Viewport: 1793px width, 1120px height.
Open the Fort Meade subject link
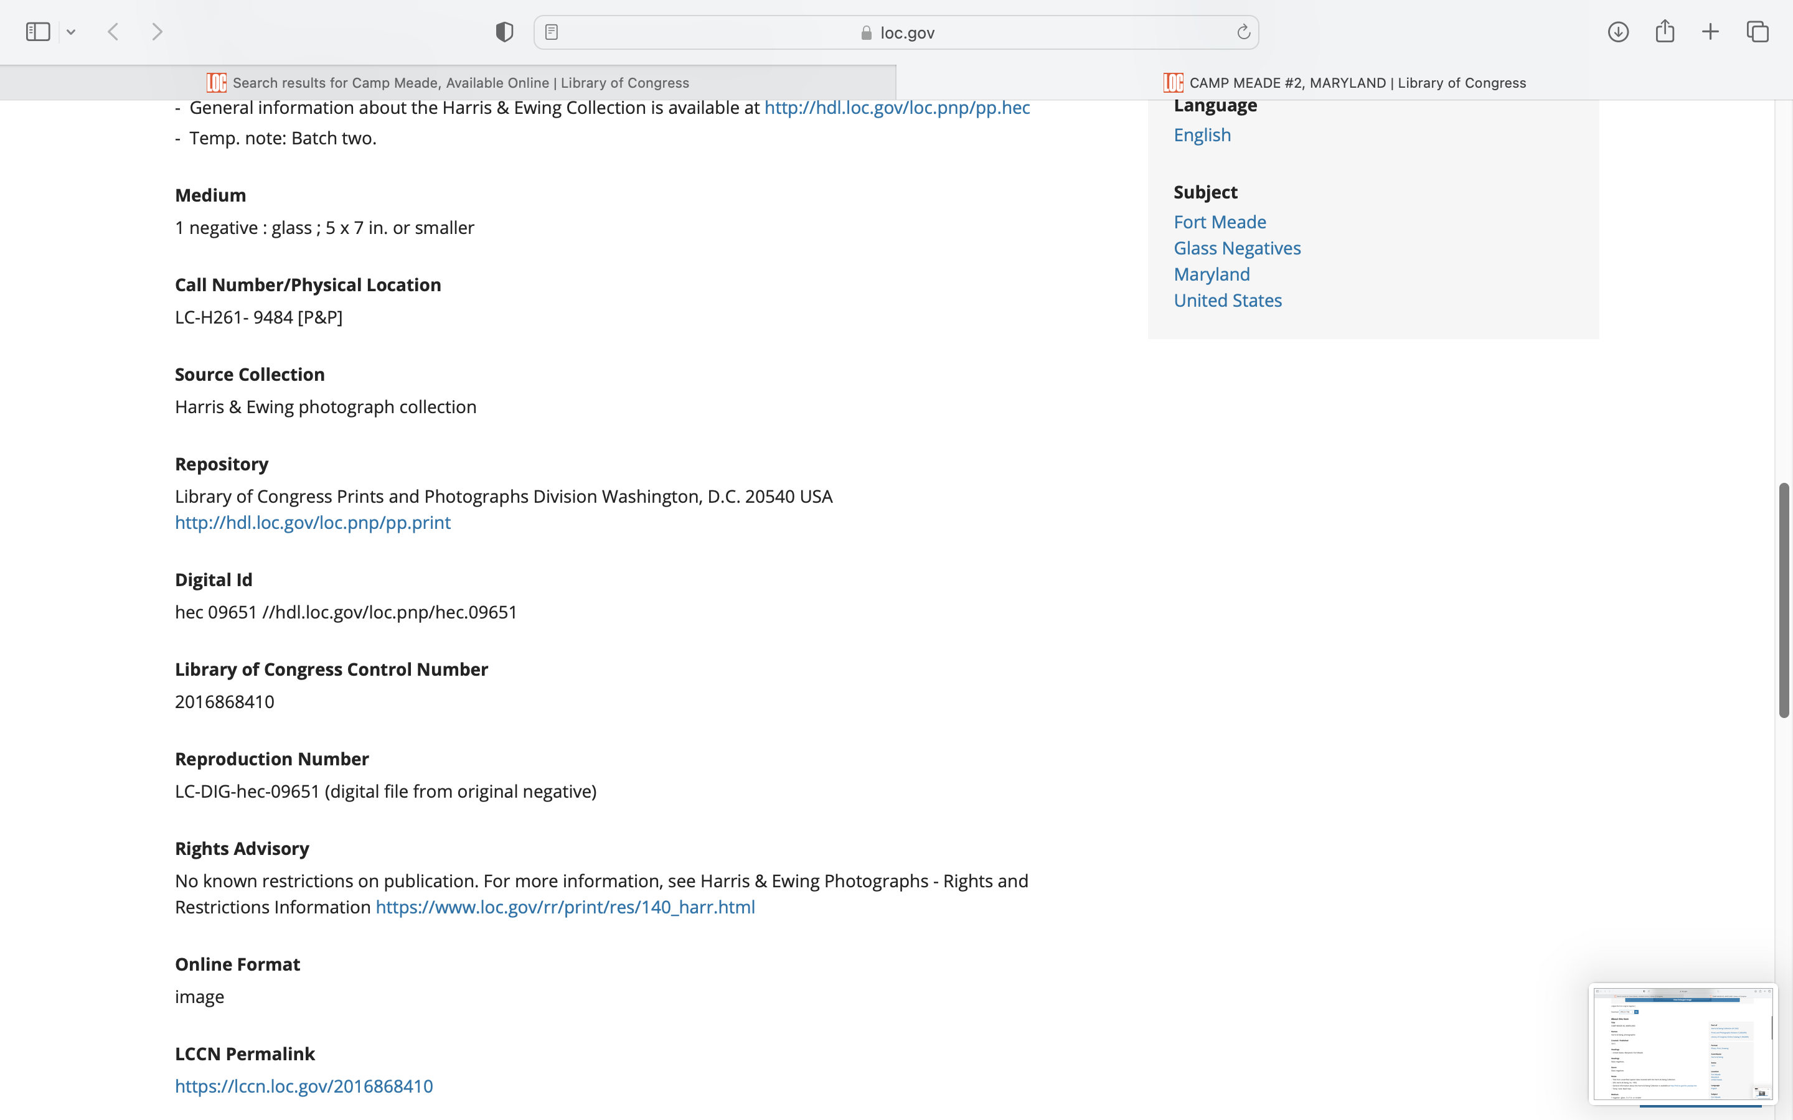1220,222
